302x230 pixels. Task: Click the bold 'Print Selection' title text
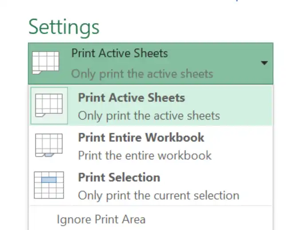click(119, 177)
